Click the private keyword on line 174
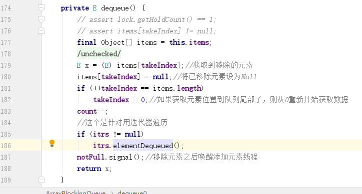The height and width of the screenshot is (194, 362). pyautogui.click(x=75, y=8)
